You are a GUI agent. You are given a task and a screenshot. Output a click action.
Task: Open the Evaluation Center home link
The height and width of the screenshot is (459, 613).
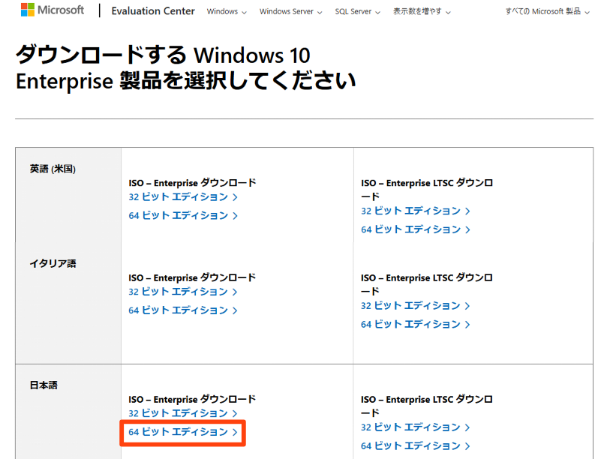[x=153, y=11]
